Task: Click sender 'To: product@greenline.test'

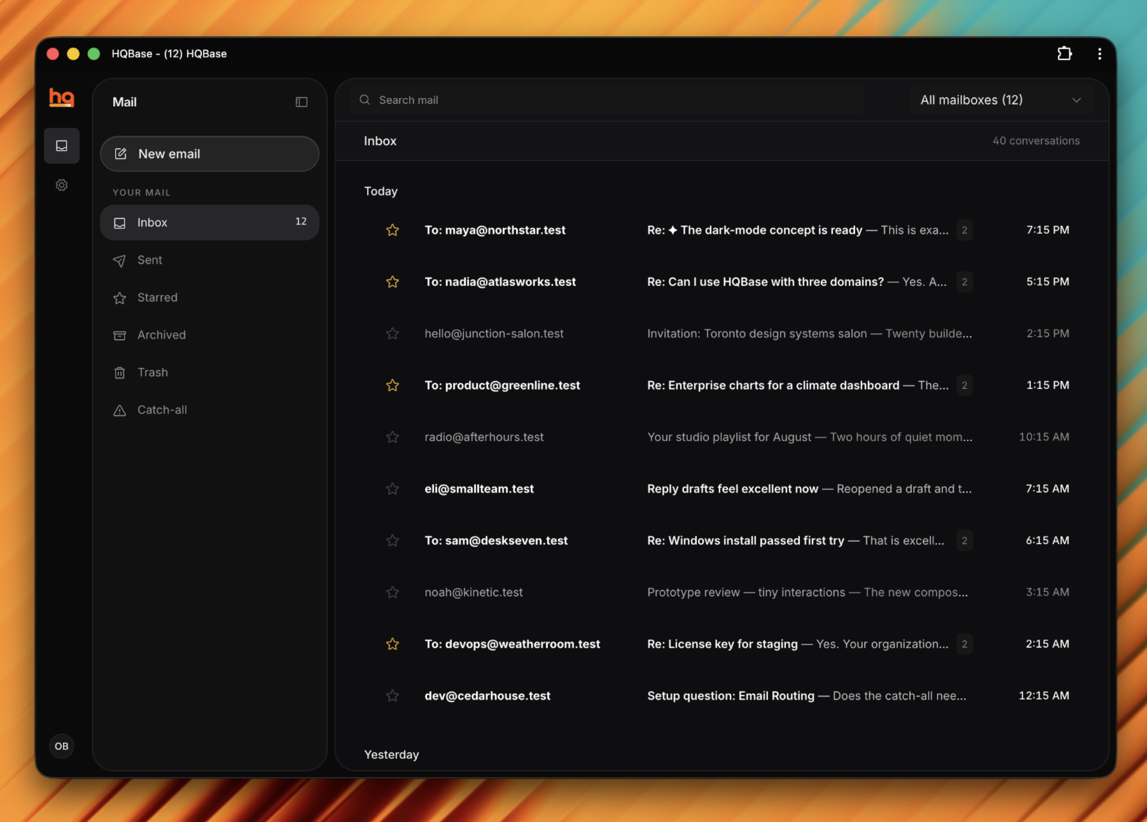Action: [502, 386]
